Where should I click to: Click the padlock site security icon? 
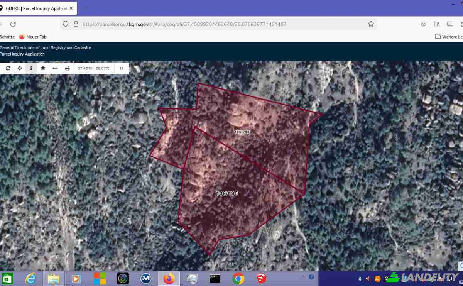pos(76,24)
